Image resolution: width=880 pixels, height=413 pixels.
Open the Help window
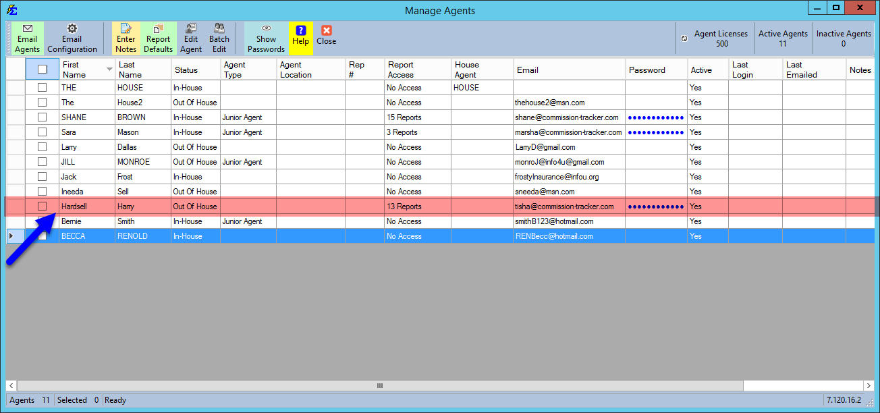coord(300,38)
